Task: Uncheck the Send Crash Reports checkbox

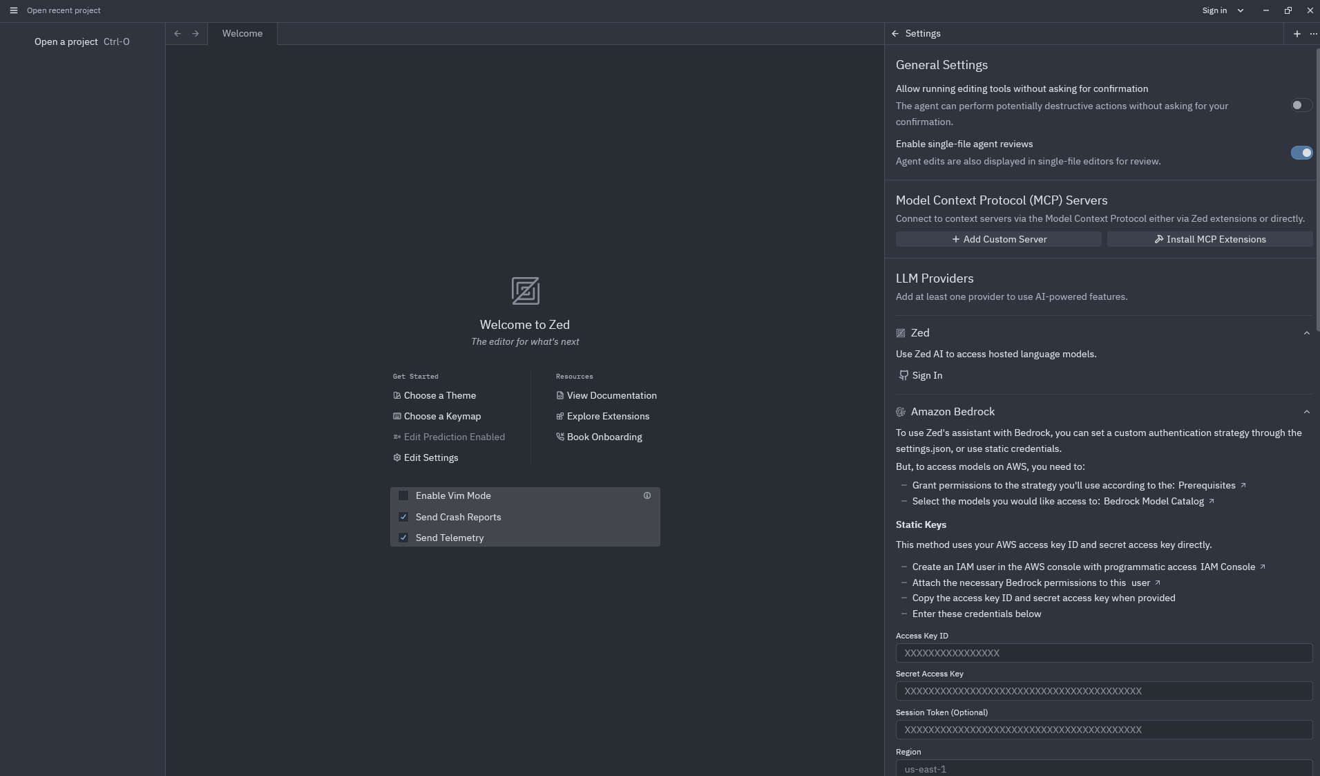Action: (x=403, y=517)
